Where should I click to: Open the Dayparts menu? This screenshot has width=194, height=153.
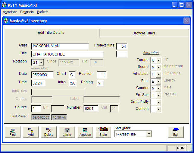[27, 12]
